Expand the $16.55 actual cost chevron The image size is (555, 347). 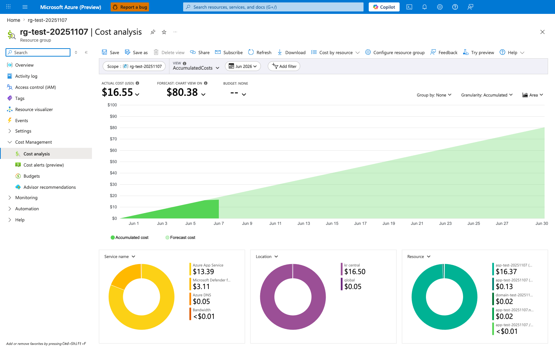pyautogui.click(x=137, y=94)
